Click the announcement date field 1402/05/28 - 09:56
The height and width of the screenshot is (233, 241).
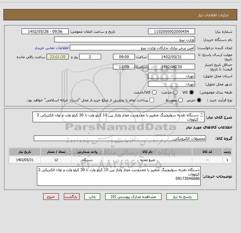[45, 32]
